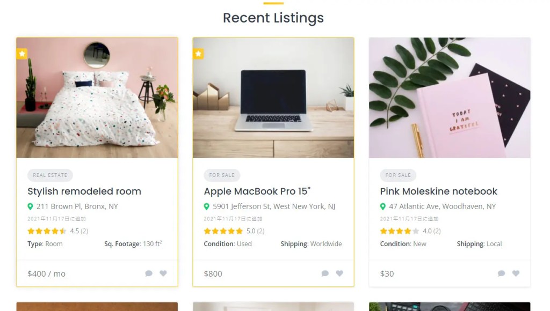Click location pin next to 211 Brown Pl

point(30,206)
